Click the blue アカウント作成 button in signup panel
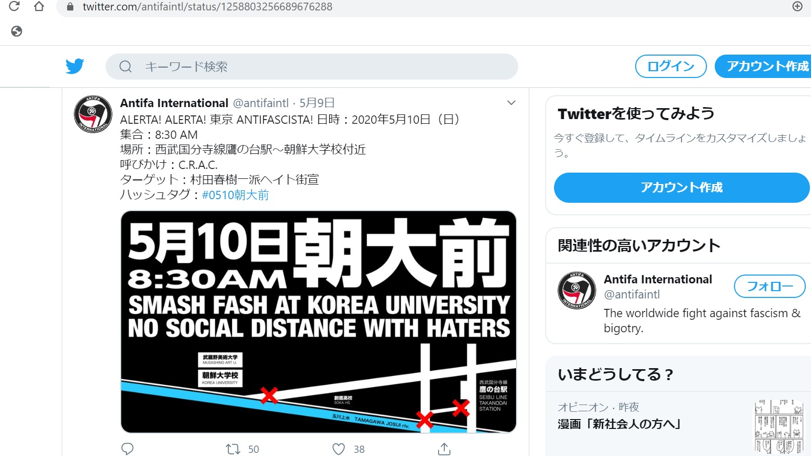 (681, 188)
